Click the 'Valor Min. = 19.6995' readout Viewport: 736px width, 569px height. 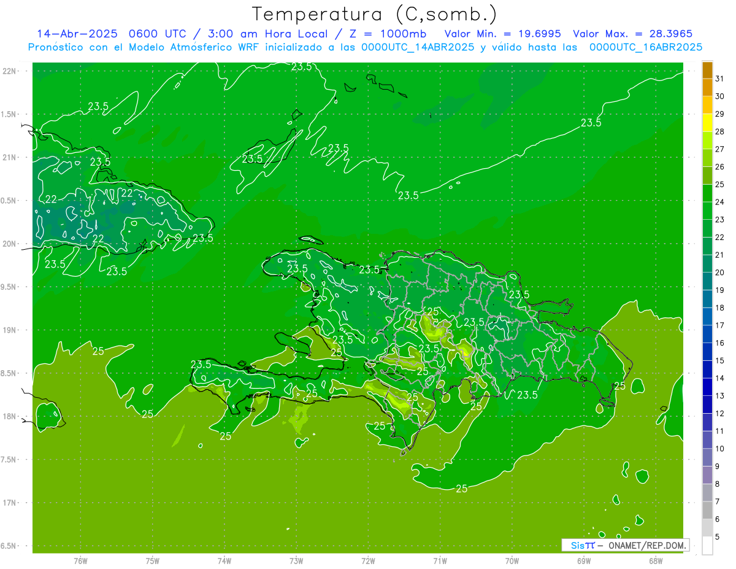(x=502, y=34)
